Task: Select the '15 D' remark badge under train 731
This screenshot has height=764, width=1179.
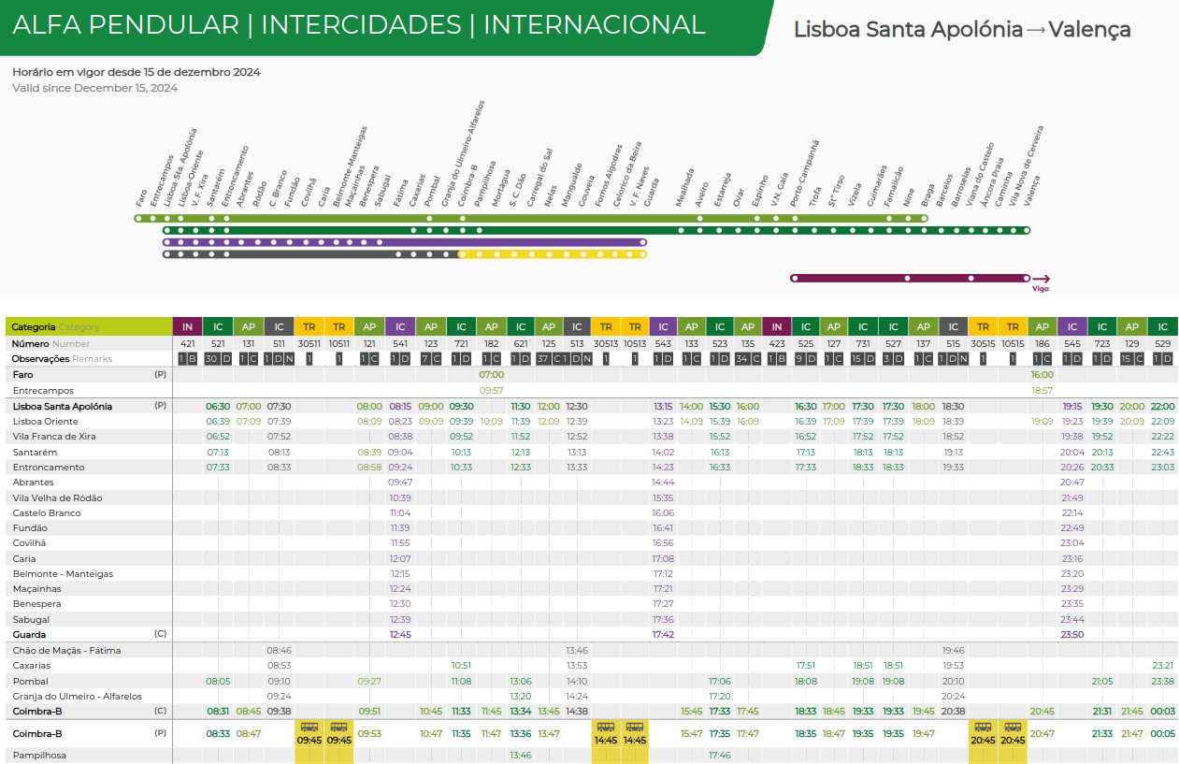Action: tap(863, 359)
